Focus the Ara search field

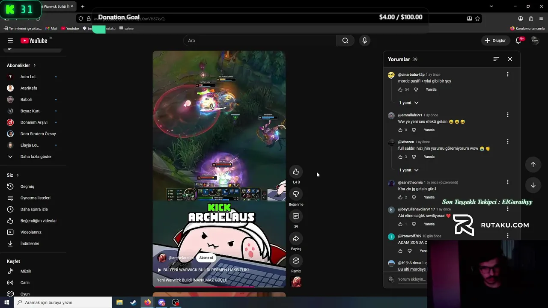coord(260,41)
